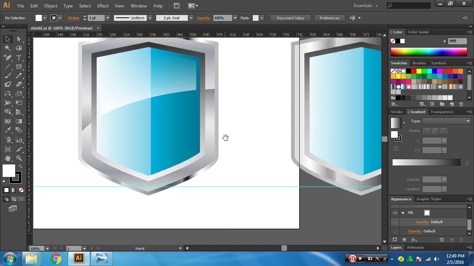Set toolbox paint mode to None
The image size is (474, 266).
(21, 190)
